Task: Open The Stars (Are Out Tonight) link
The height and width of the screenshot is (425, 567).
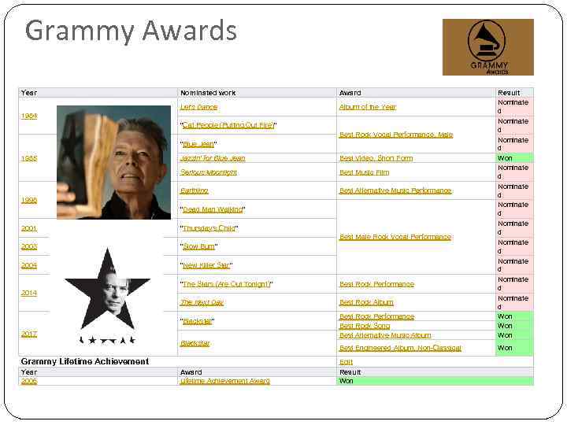Action: (x=226, y=284)
